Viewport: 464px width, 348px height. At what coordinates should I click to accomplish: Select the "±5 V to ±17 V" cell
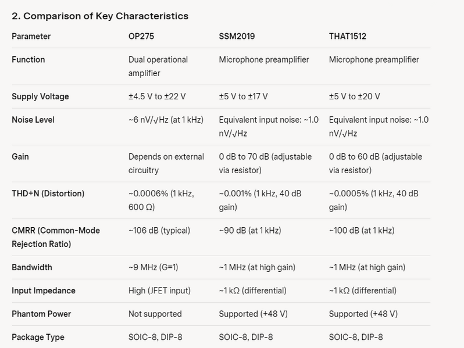coord(243,96)
